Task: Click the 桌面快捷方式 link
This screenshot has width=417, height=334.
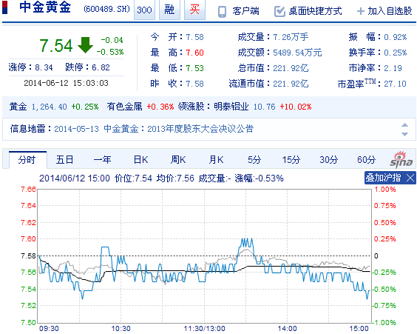Action: coord(316,11)
